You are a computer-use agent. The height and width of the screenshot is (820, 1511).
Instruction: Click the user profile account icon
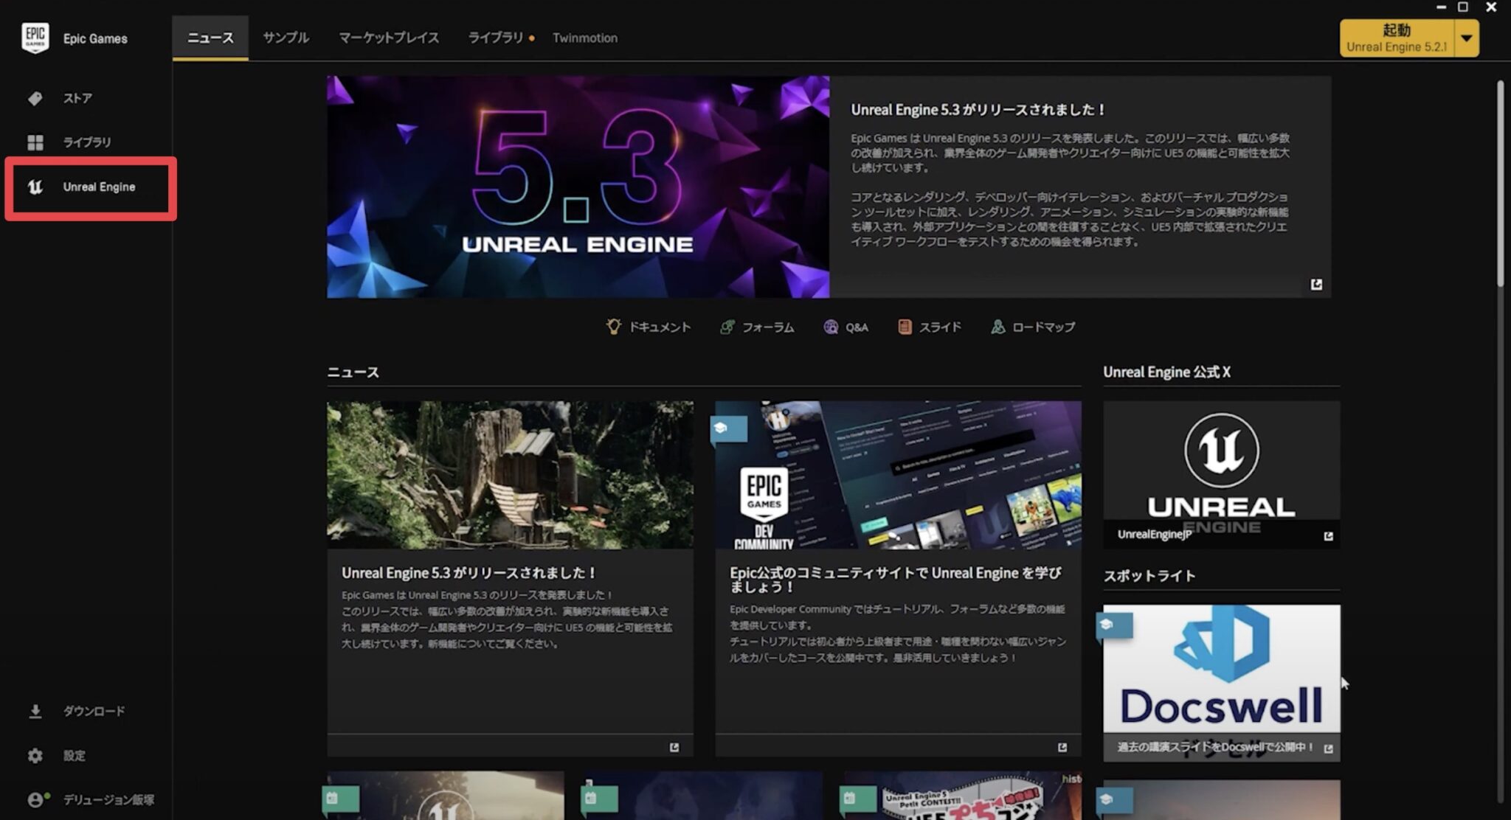36,799
